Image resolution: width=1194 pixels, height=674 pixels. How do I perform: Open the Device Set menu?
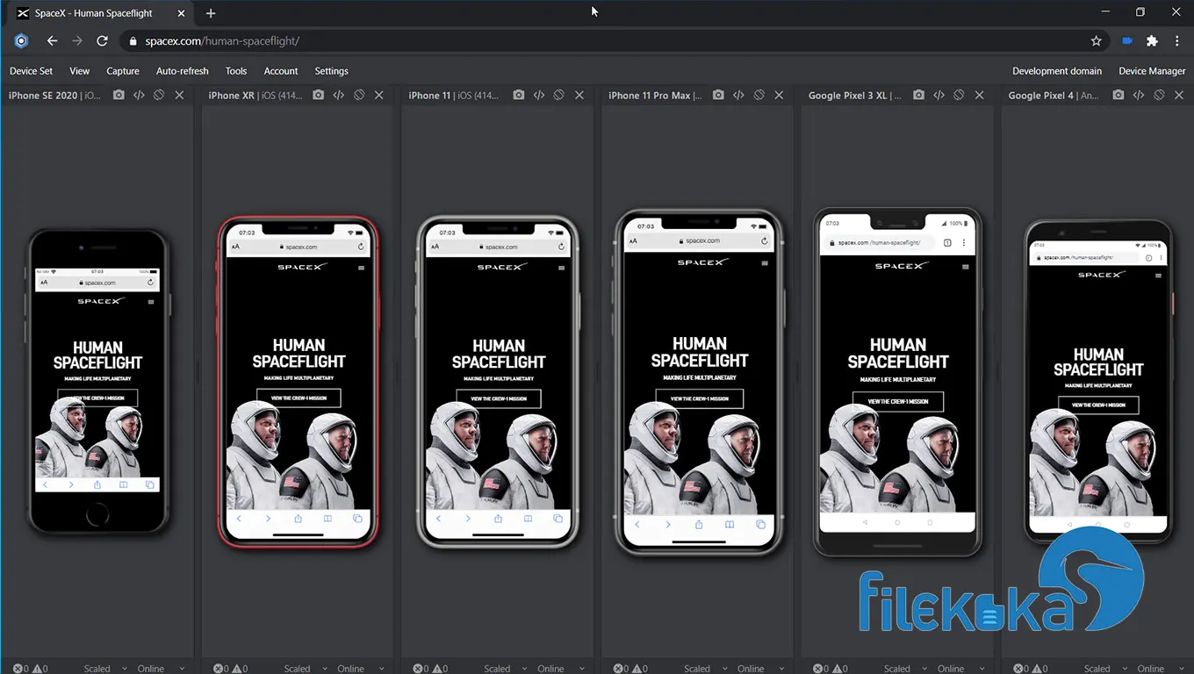pos(31,71)
